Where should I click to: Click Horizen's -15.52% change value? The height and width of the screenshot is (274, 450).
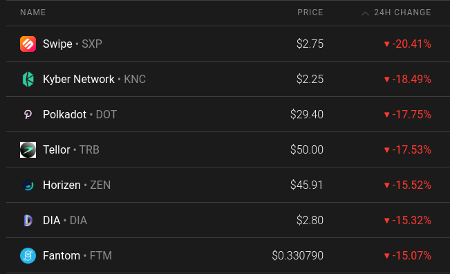click(x=411, y=185)
